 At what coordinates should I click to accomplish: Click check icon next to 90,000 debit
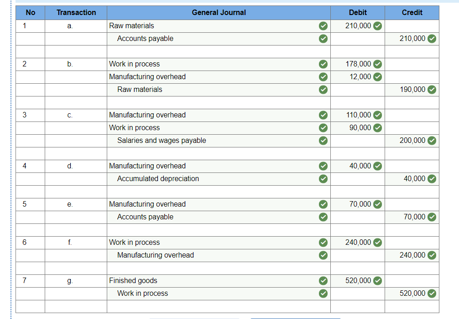tap(378, 128)
